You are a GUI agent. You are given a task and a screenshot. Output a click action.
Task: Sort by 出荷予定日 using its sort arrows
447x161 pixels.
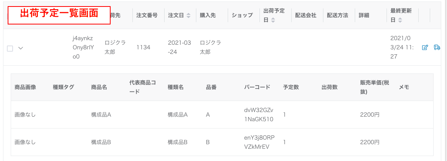pyautogui.click(x=273, y=20)
